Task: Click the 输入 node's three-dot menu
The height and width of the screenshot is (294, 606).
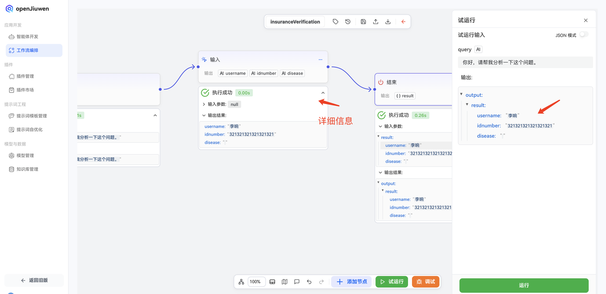Action: (x=321, y=60)
